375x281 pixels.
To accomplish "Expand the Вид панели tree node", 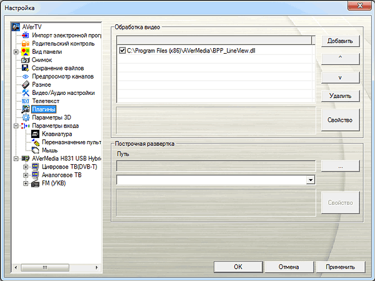I will click(x=16, y=52).
